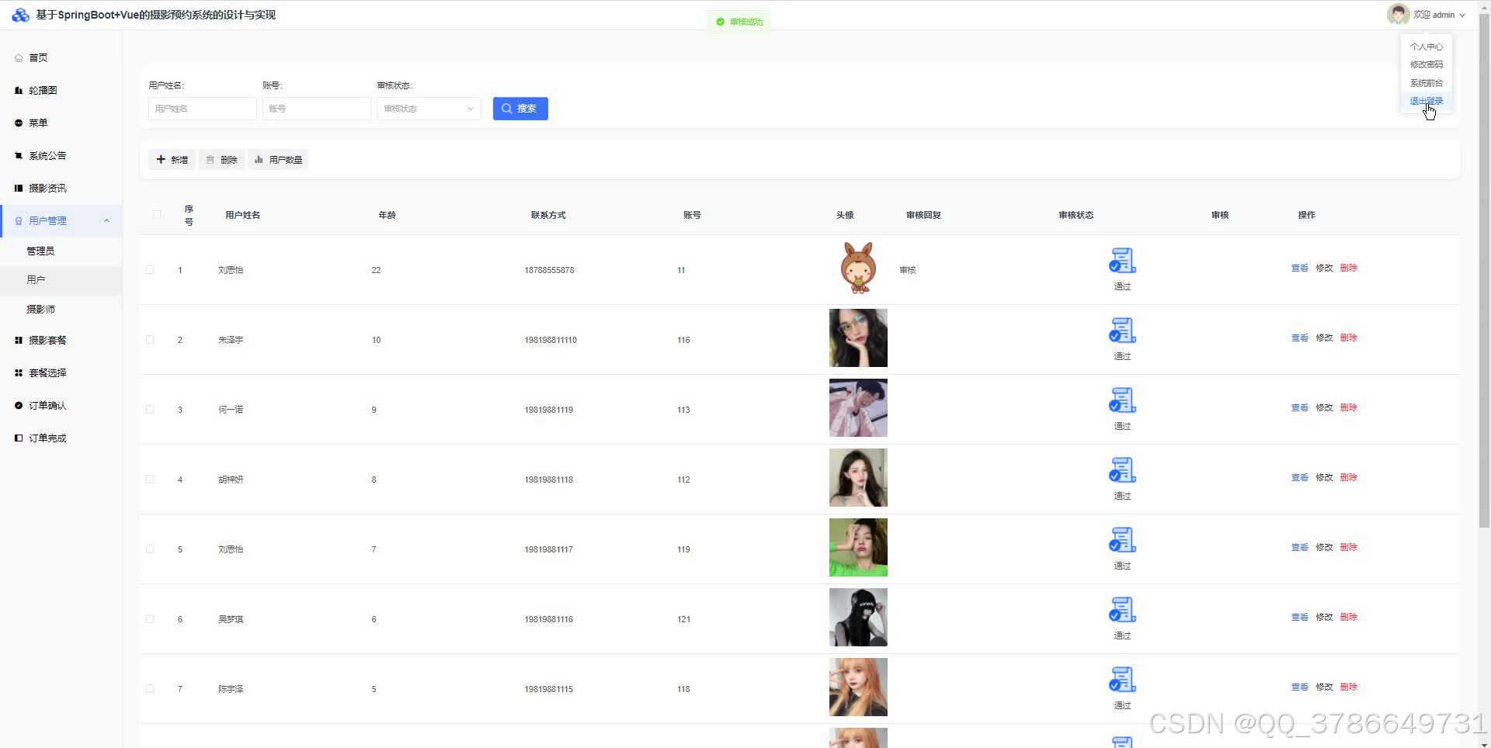
Task: Open avatar thumbnail for 陈宇泽
Action: 858,687
